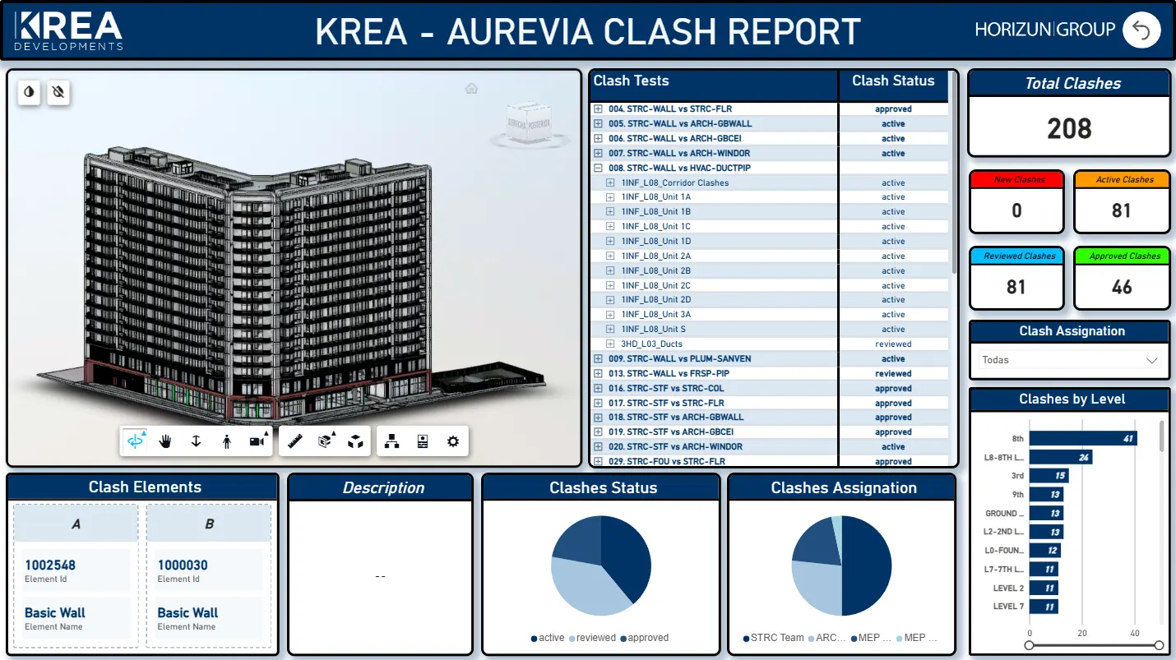The height and width of the screenshot is (660, 1176).
Task: Select 1INF_L08_Unit 2B row text
Action: tap(656, 270)
